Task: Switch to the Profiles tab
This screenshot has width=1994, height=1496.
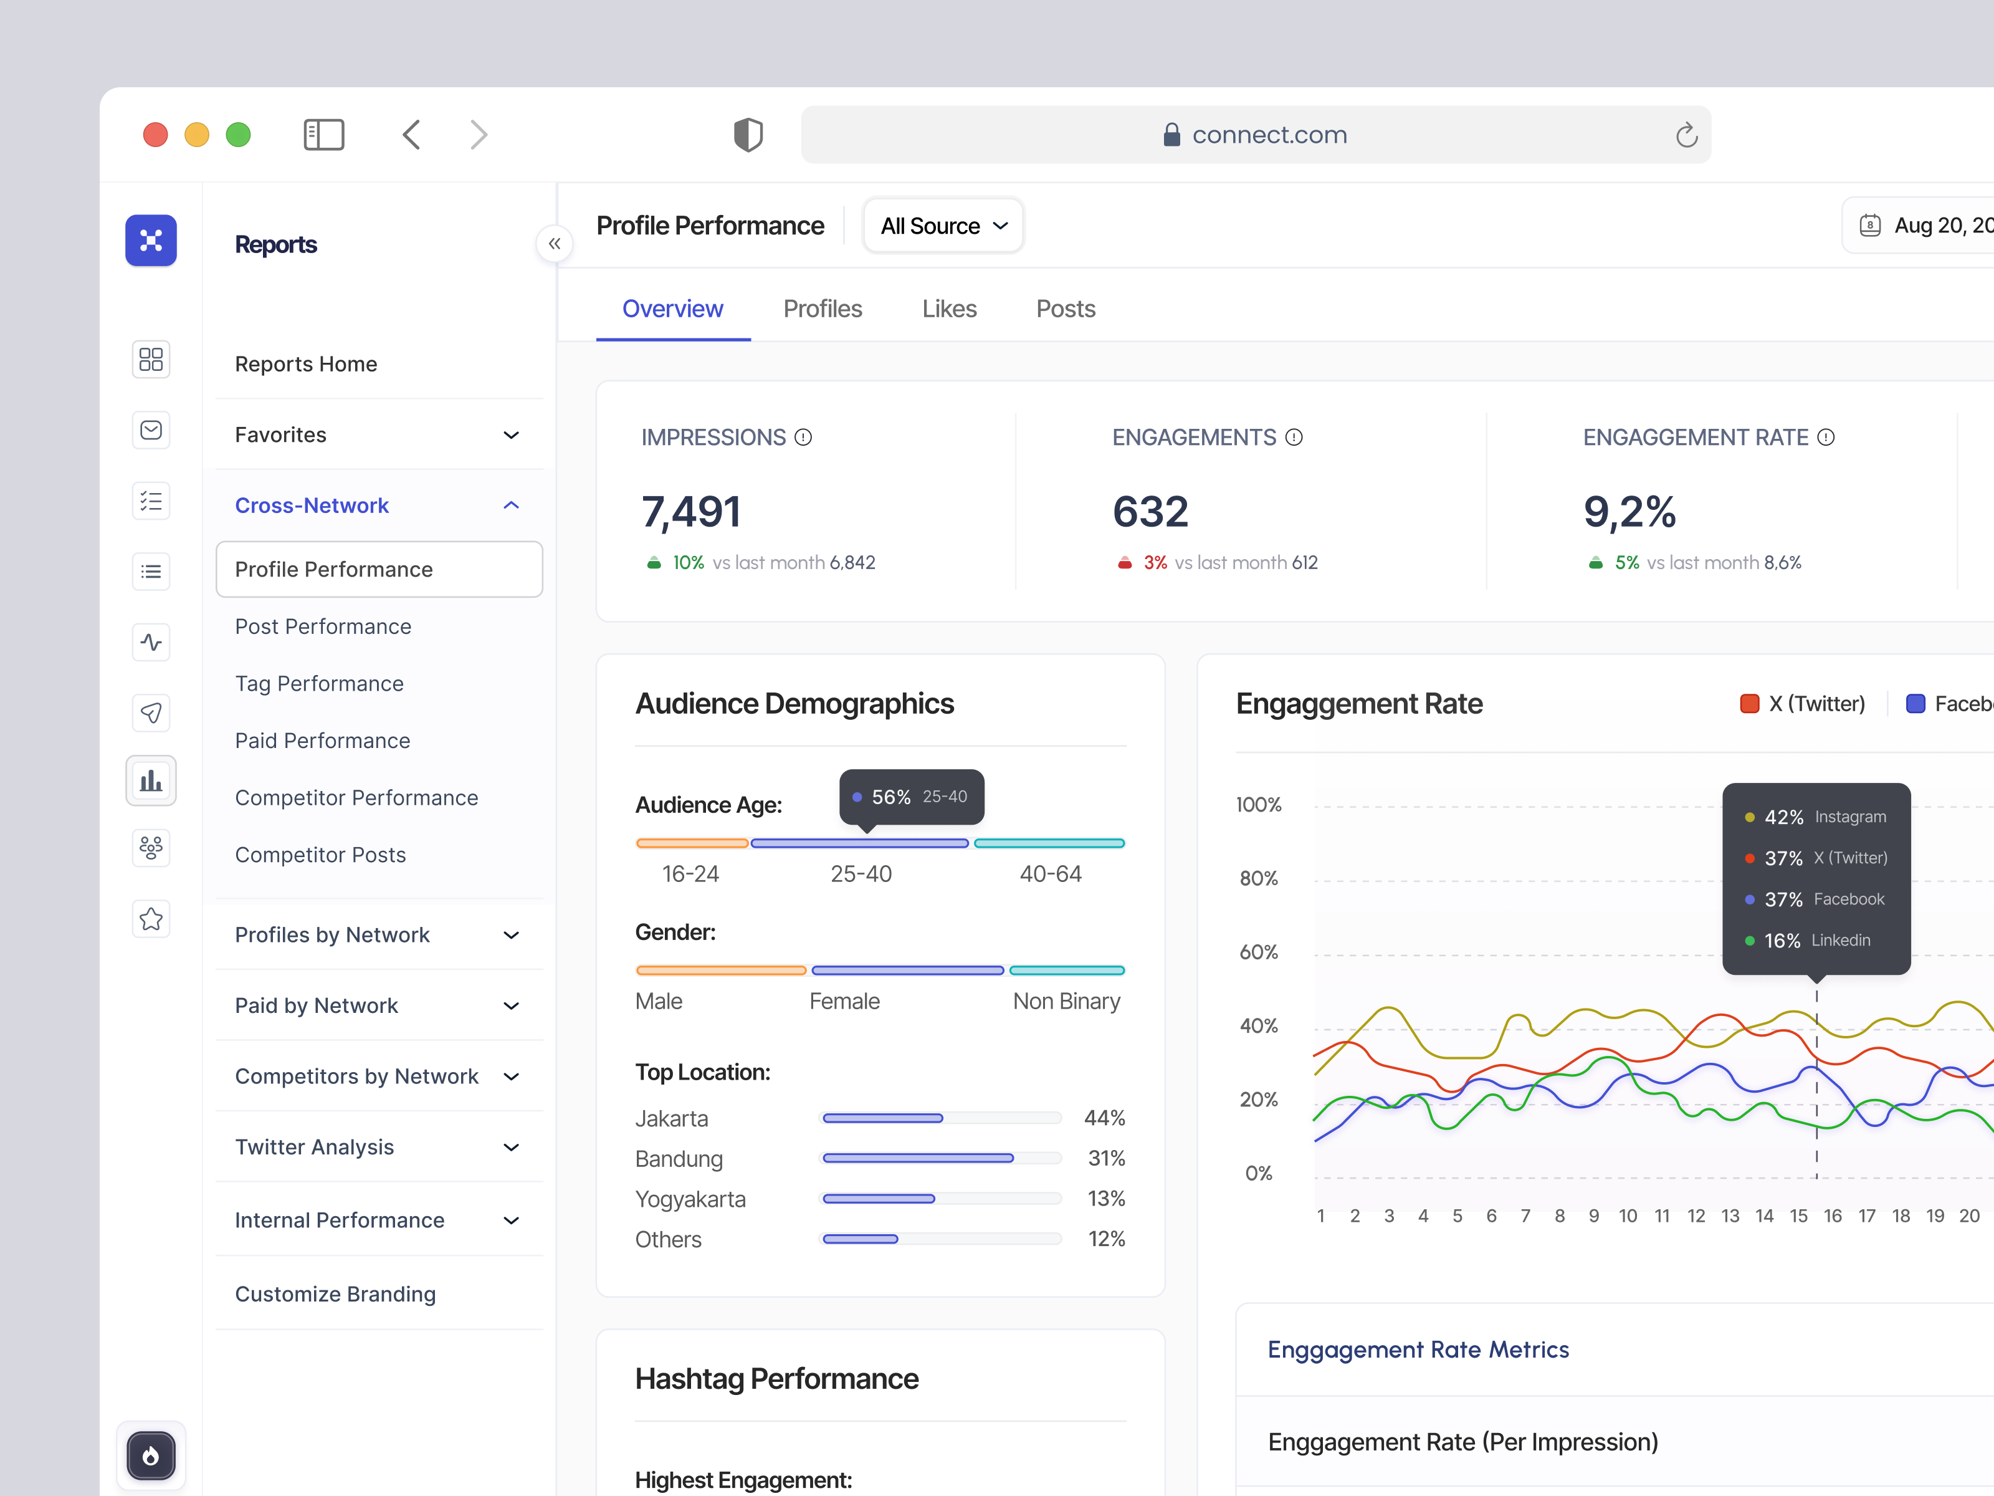Action: click(x=822, y=309)
